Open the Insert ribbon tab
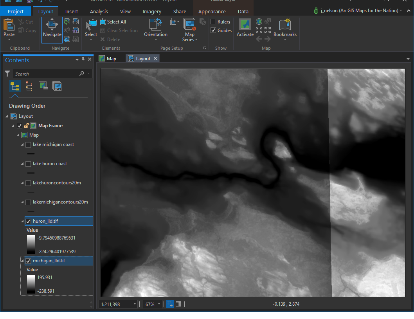 coord(72,11)
